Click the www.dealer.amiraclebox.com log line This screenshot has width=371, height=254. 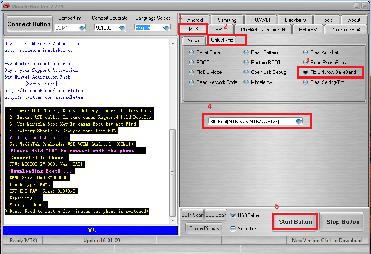coord(37,64)
